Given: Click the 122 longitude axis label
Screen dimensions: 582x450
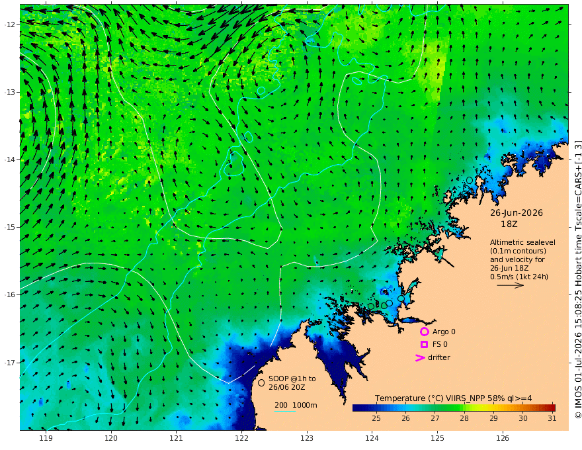Looking at the screenshot, I should 241,438.
